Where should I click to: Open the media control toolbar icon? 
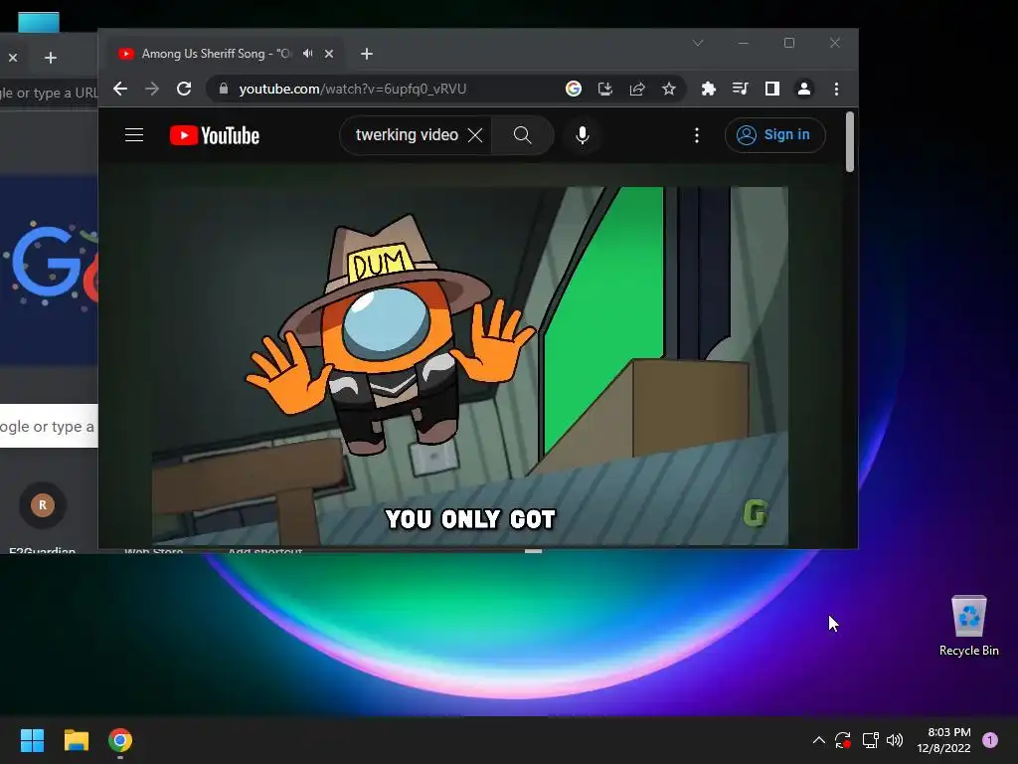point(740,89)
